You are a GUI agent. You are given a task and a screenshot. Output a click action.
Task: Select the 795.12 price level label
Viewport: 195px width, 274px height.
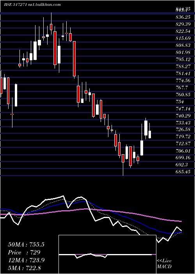point(183,59)
